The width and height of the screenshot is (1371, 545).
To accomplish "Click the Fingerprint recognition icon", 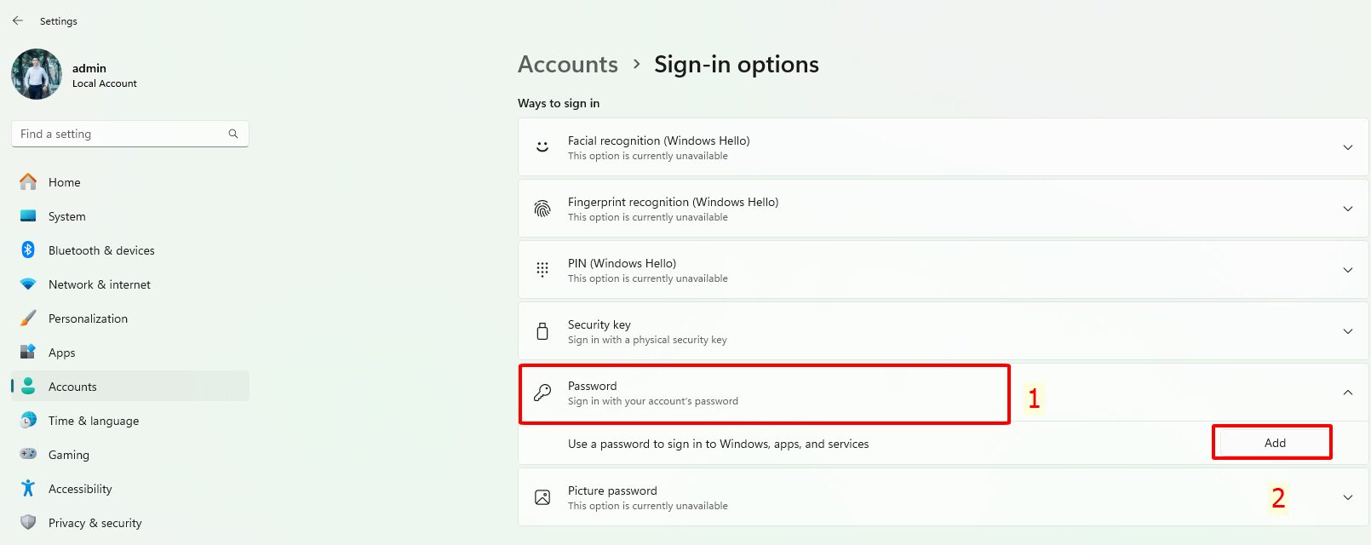I will (542, 208).
